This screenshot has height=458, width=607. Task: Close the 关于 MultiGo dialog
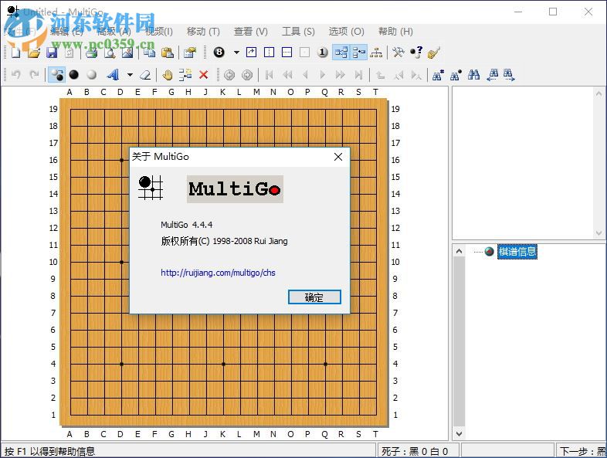click(x=338, y=157)
